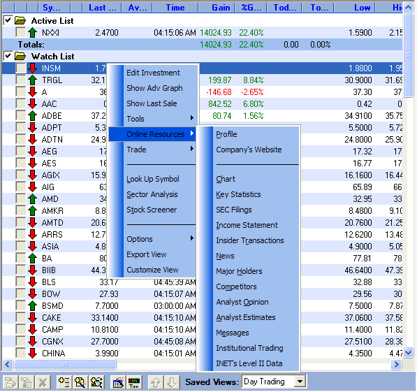
Task: Open INET's Level II Data item
Action: (x=249, y=363)
